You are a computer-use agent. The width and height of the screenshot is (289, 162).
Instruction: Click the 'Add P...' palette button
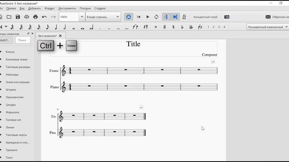pos(6,40)
